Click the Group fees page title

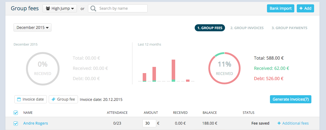[25, 8]
